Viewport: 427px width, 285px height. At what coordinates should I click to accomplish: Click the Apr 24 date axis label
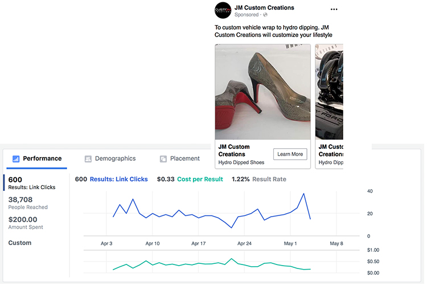coord(245,243)
